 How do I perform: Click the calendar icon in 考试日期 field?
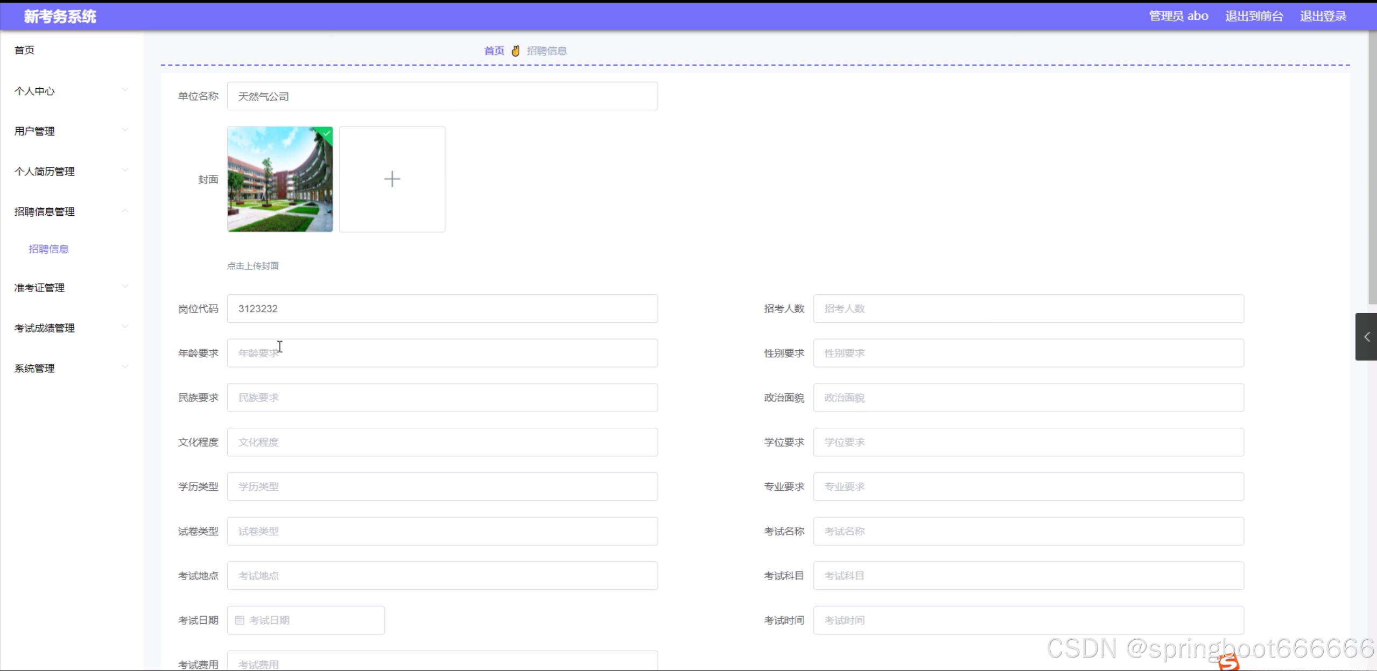pyautogui.click(x=240, y=620)
